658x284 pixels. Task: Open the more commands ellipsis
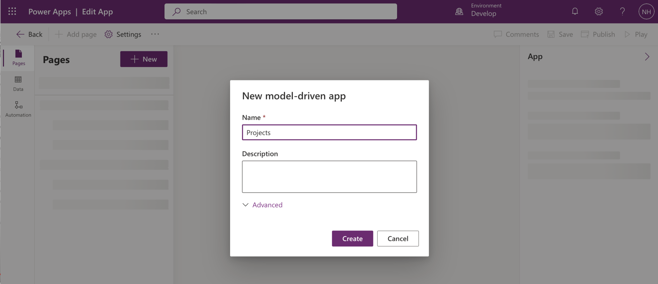click(x=155, y=34)
